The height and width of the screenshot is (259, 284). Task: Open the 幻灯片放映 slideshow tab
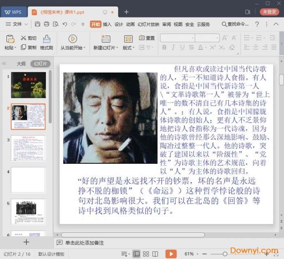(x=148, y=24)
